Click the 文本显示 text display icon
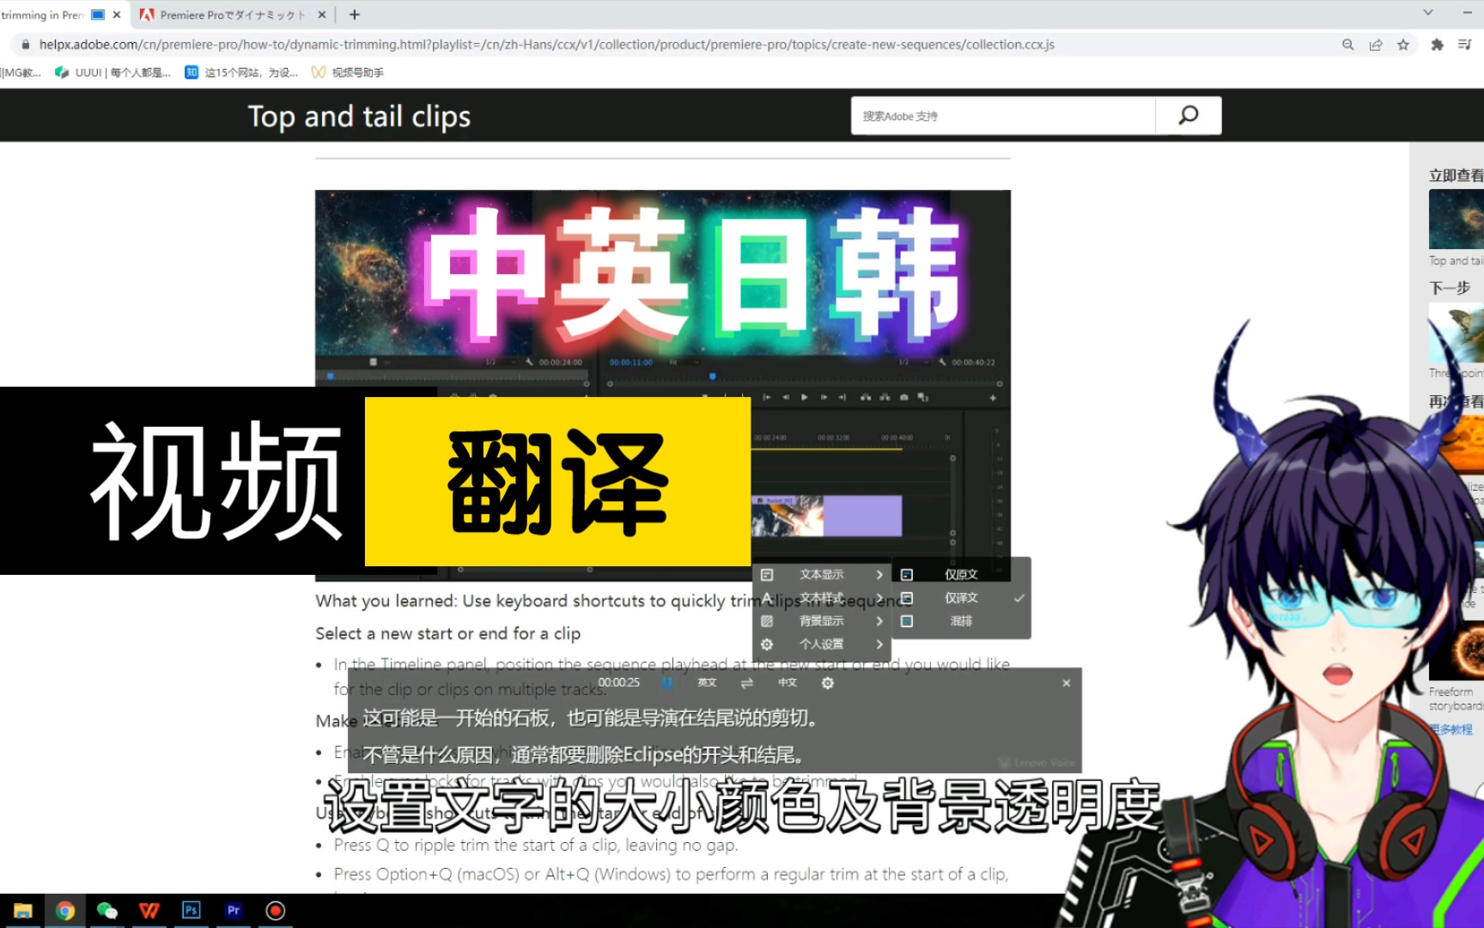 pyautogui.click(x=767, y=575)
